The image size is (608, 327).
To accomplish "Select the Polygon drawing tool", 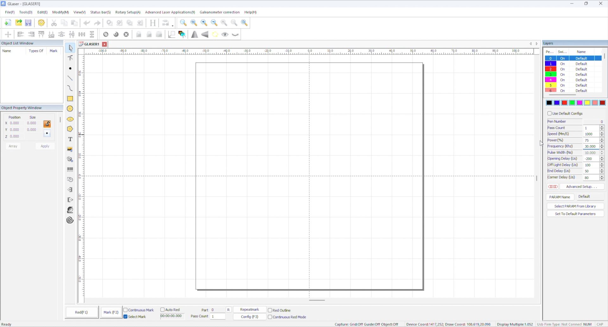I will (x=70, y=129).
